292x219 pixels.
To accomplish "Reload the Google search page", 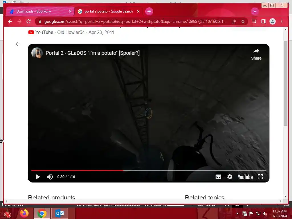I will tap(29, 21).
